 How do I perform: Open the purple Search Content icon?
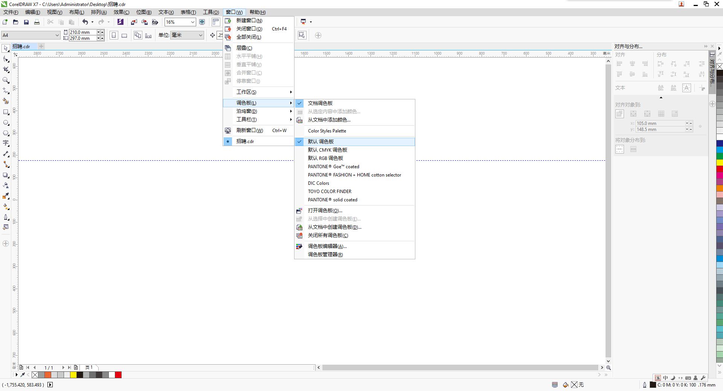click(x=120, y=22)
